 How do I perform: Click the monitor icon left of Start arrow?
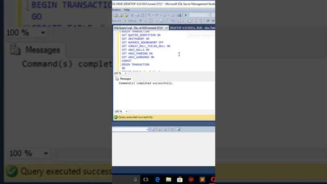[179, 15]
